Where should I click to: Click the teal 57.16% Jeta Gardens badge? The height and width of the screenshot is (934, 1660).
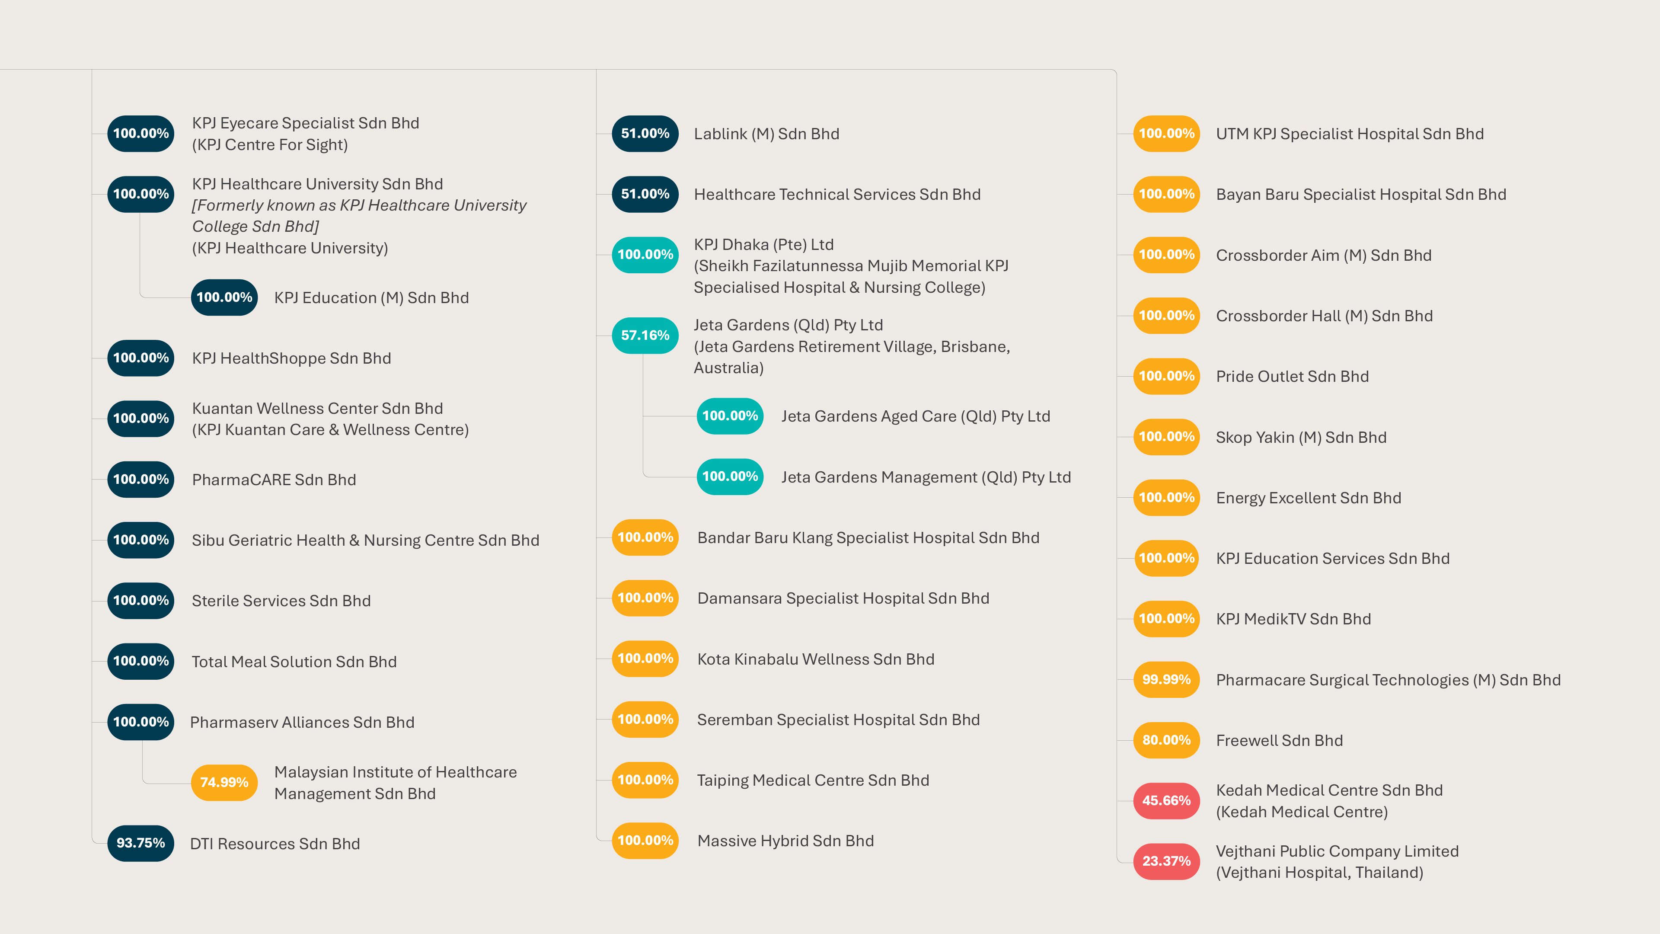coord(645,335)
